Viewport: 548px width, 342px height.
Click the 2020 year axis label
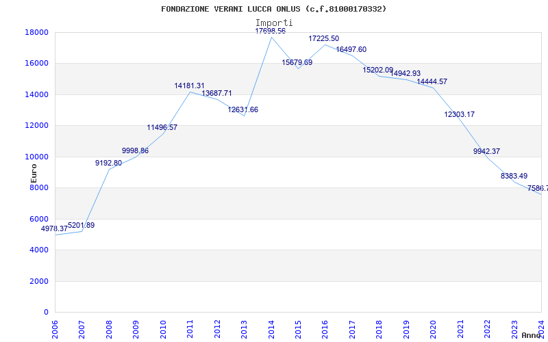coord(434,329)
